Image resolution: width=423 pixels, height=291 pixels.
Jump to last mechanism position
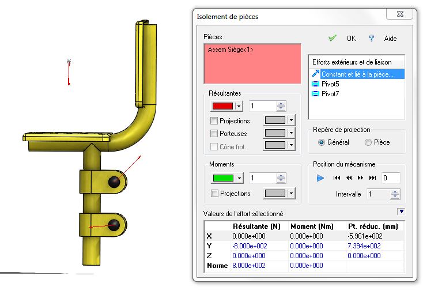point(372,178)
